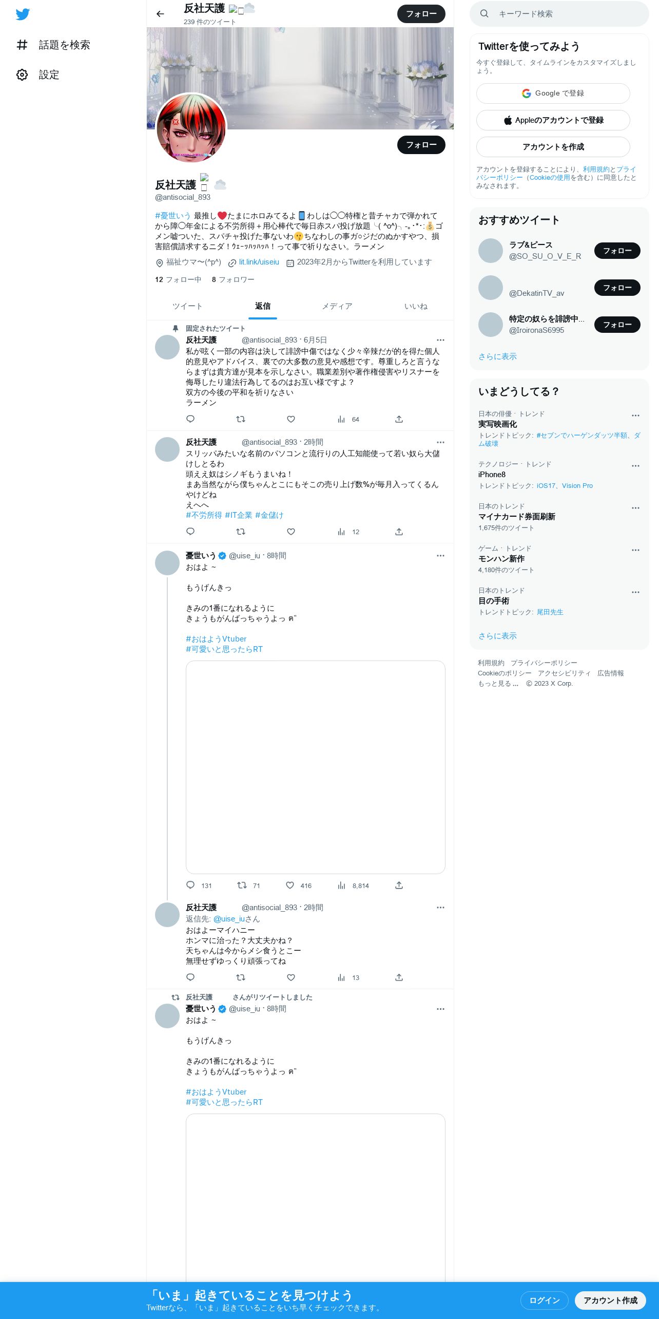Reply to tweet with 131 replies
The width and height of the screenshot is (659, 1319).
coord(190,885)
